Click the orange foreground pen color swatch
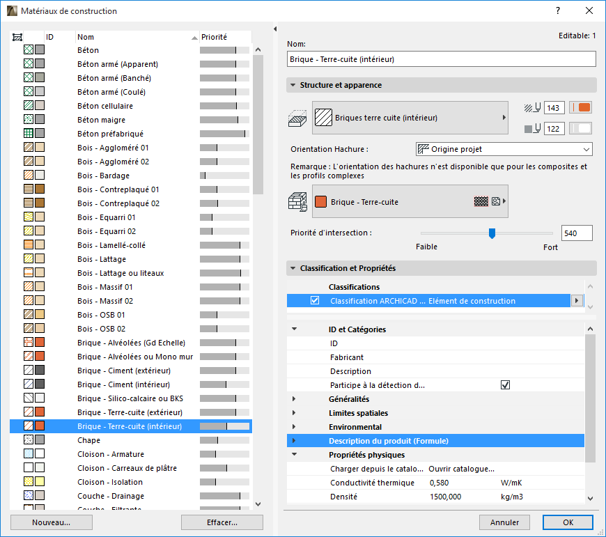606x537 pixels. [x=580, y=107]
